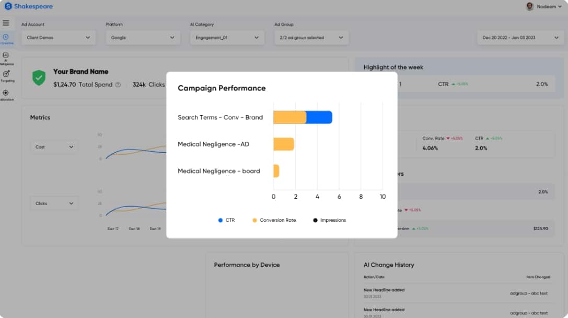Screen dimensions: 568x318
Task: Click the Dec 17 axis label
Action: coord(113,229)
